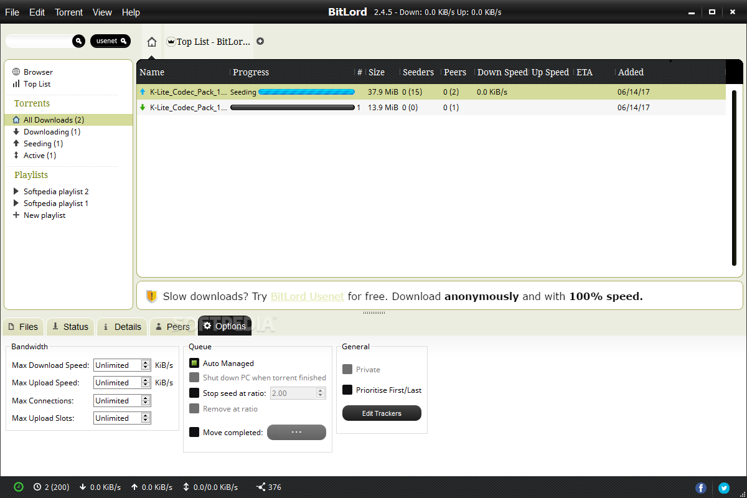Image resolution: width=747 pixels, height=498 pixels.
Task: Click the protocol traffic up-down arrow icon
Action: 186,487
